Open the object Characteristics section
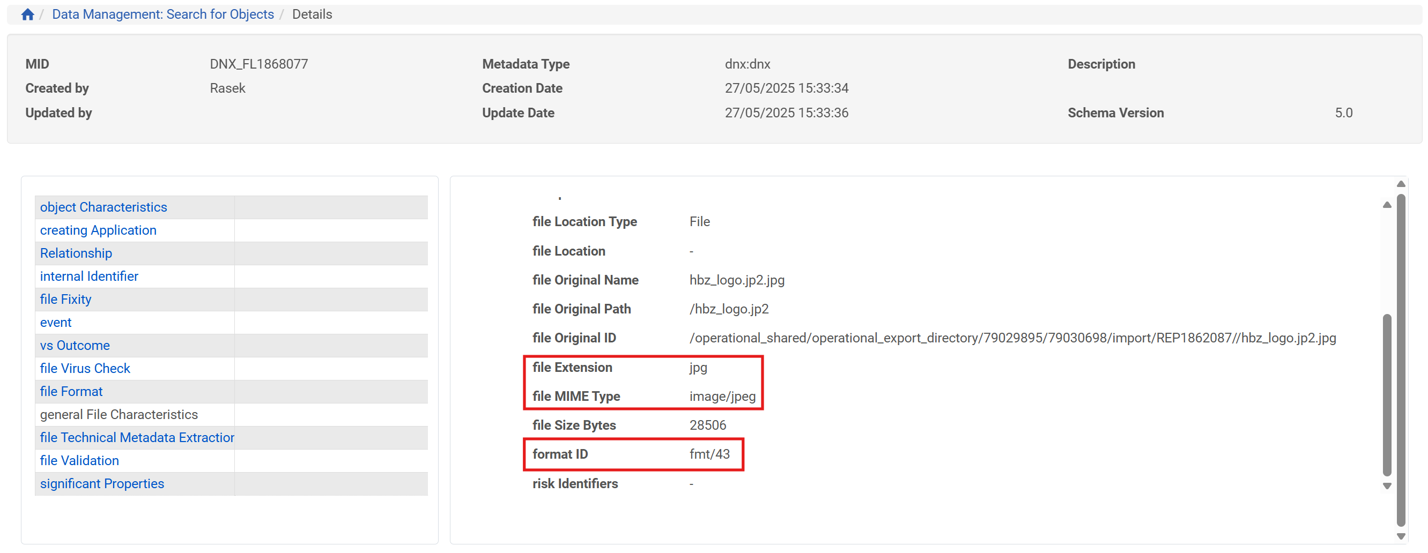 coord(103,207)
